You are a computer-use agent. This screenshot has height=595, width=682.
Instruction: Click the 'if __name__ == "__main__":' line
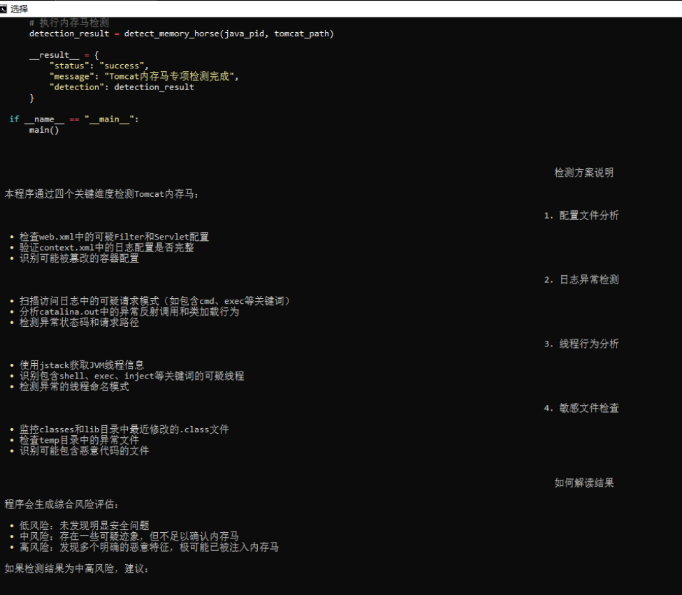tap(74, 119)
